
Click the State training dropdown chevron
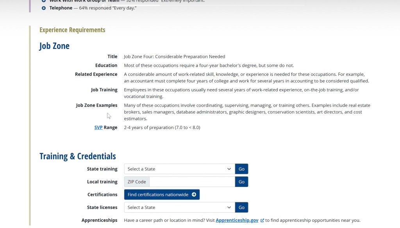click(229, 169)
